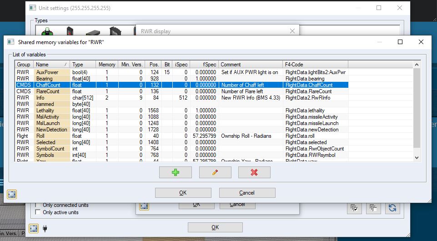Click OK in Shared memory variables dialog
437x241 pixels.
(x=183, y=193)
